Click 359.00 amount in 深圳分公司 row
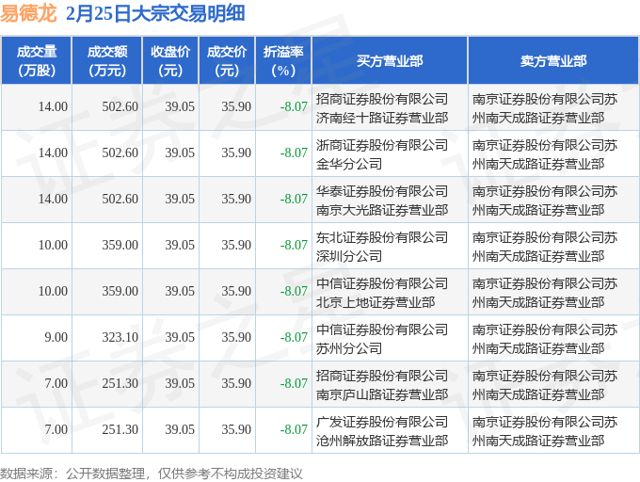The width and height of the screenshot is (640, 482). pos(120,246)
